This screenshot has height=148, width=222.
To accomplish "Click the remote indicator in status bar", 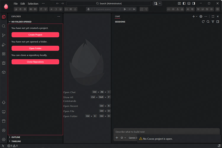I will pyautogui.click(x=3, y=146).
